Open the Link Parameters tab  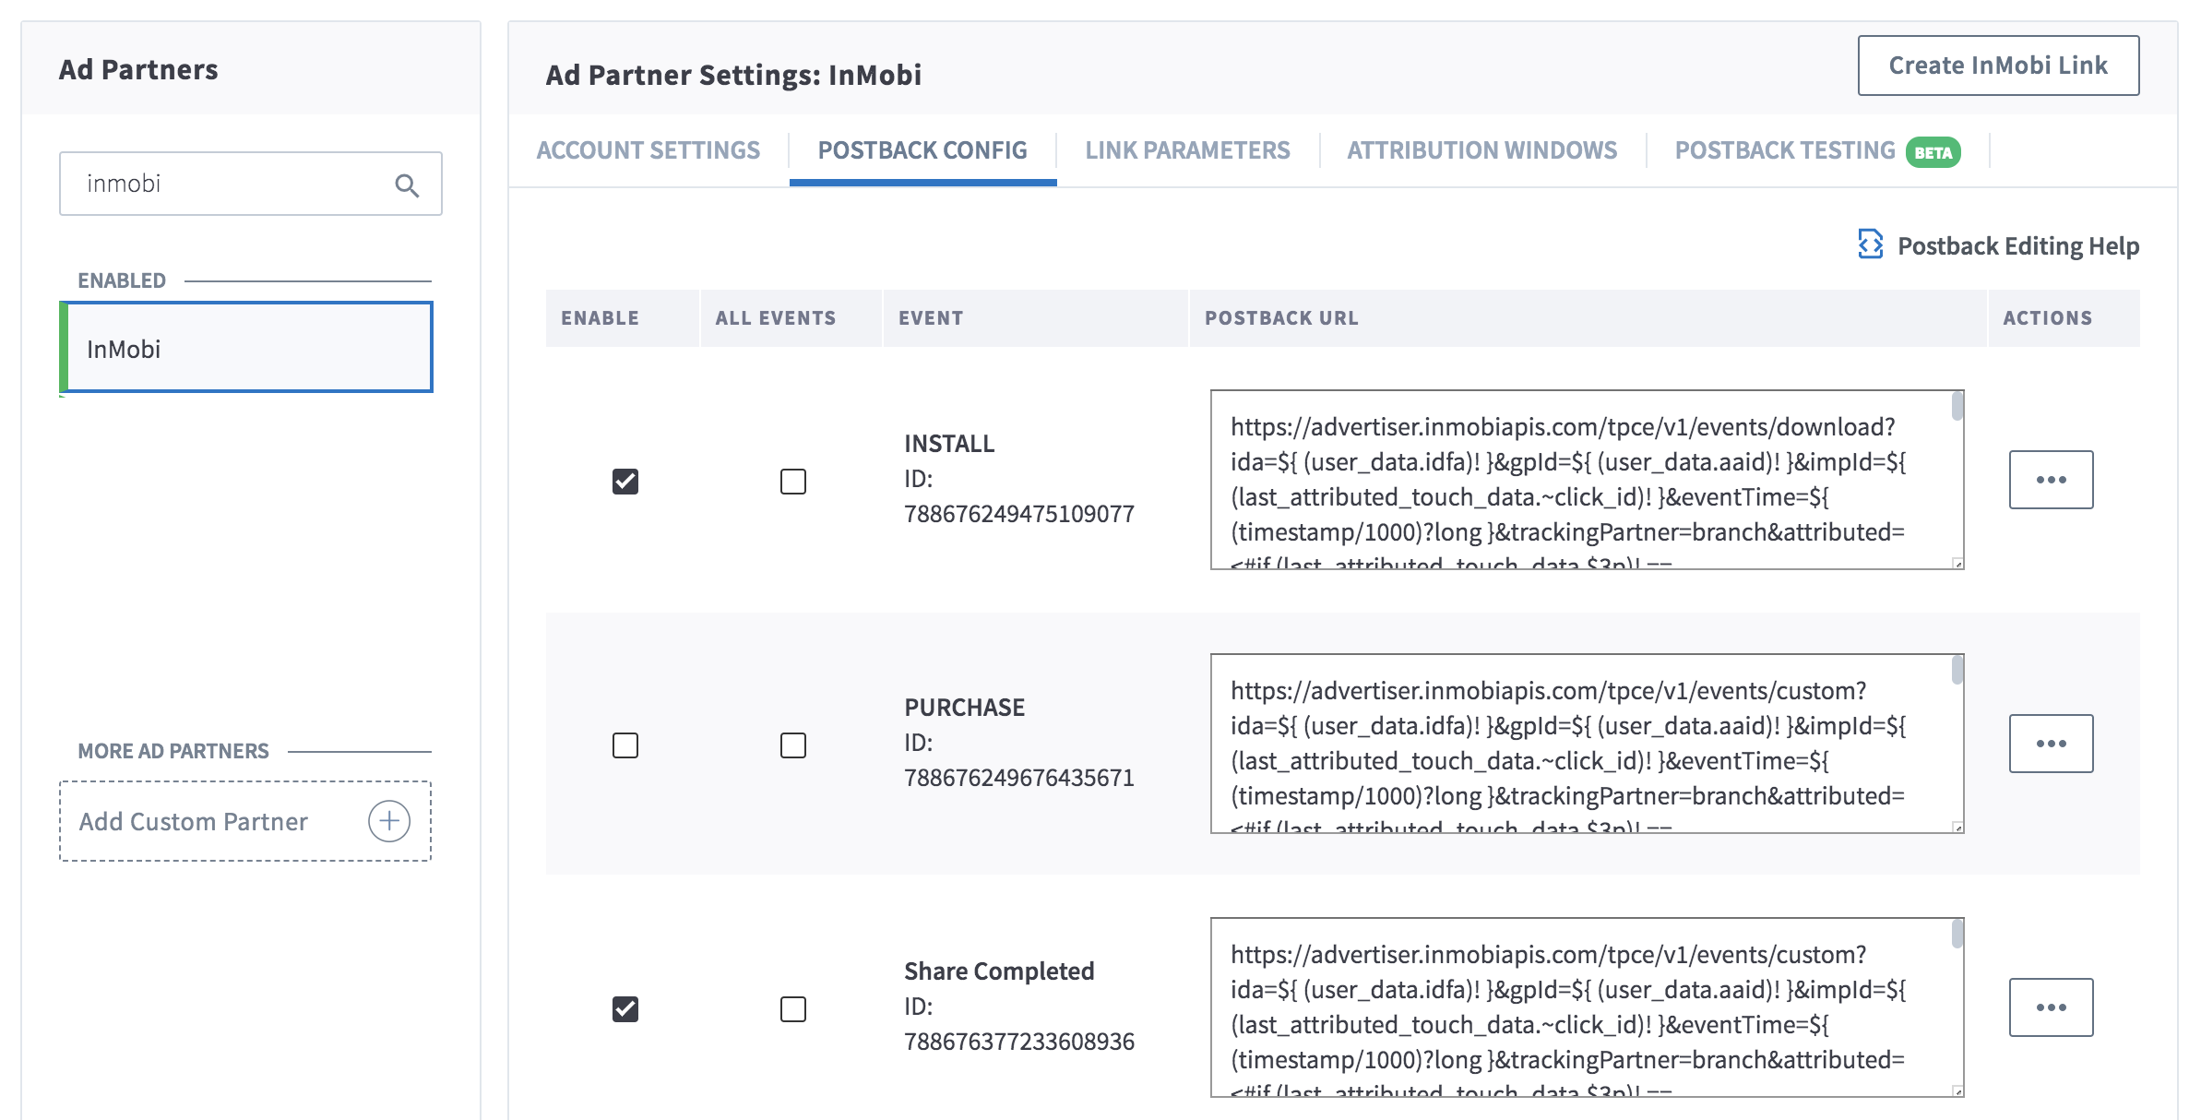pyautogui.click(x=1187, y=150)
